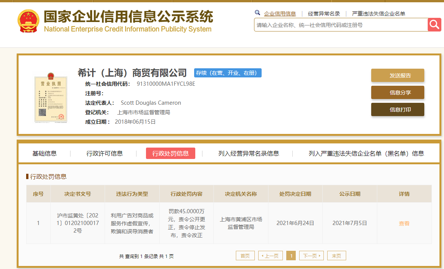Viewport: 444px width, 269px height.
Task: Click the 序号 column header
Action: point(38,194)
